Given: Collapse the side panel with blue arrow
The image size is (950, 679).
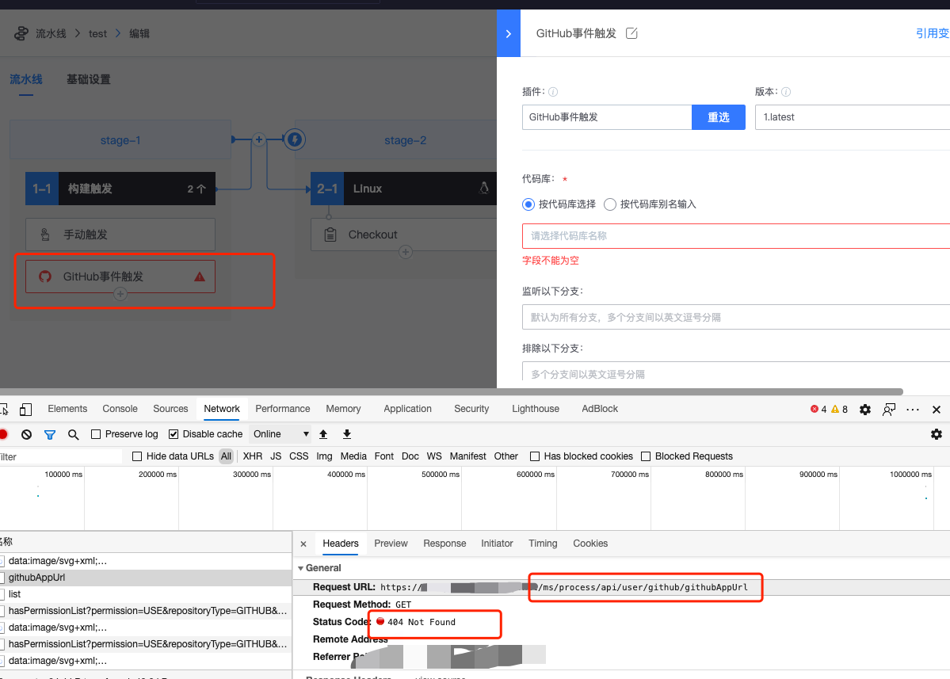Looking at the screenshot, I should [509, 33].
